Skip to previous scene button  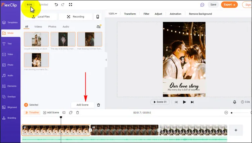click(176, 102)
